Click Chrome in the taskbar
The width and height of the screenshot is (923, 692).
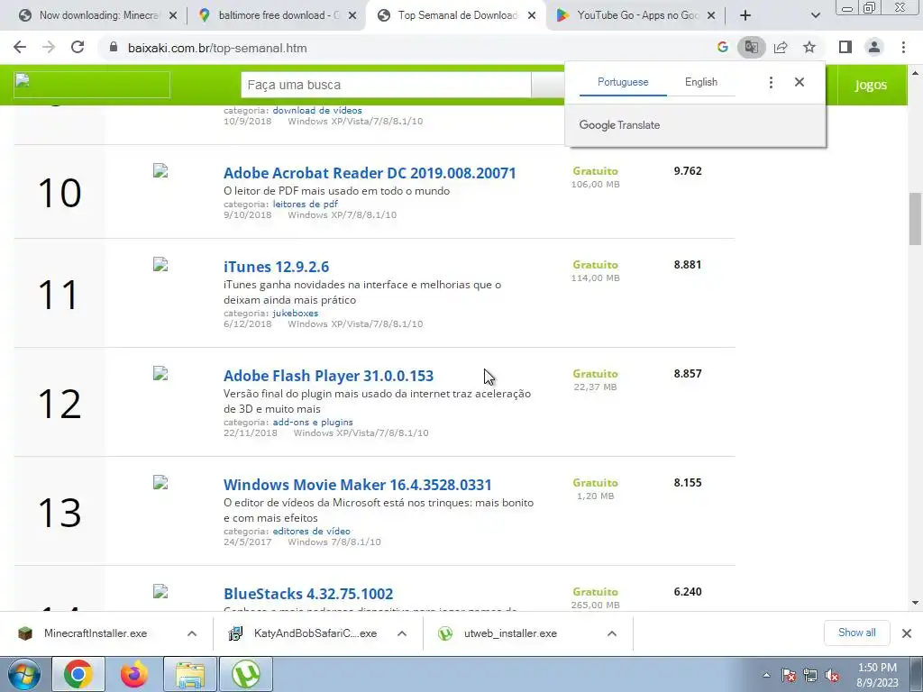click(78, 674)
